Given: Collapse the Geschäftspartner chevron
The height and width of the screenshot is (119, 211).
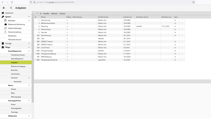Looking at the screenshot, I should click(29, 51).
